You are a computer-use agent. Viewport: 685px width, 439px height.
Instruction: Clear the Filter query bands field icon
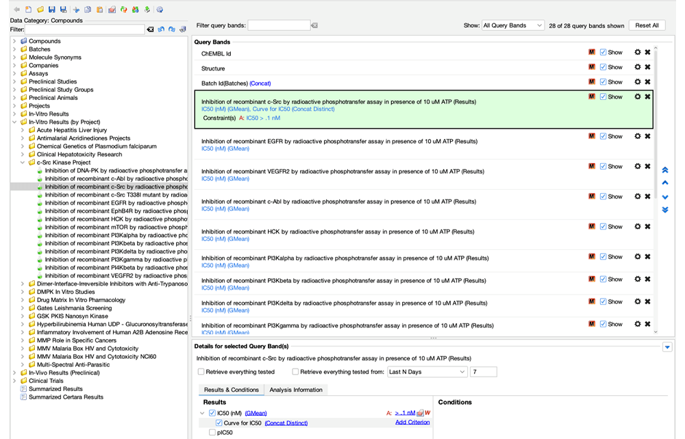pos(314,25)
